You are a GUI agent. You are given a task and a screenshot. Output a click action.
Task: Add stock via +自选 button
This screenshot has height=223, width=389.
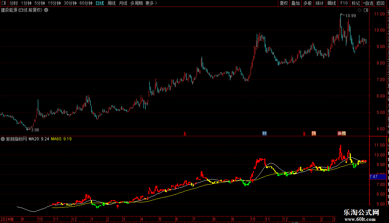pos(368,3)
